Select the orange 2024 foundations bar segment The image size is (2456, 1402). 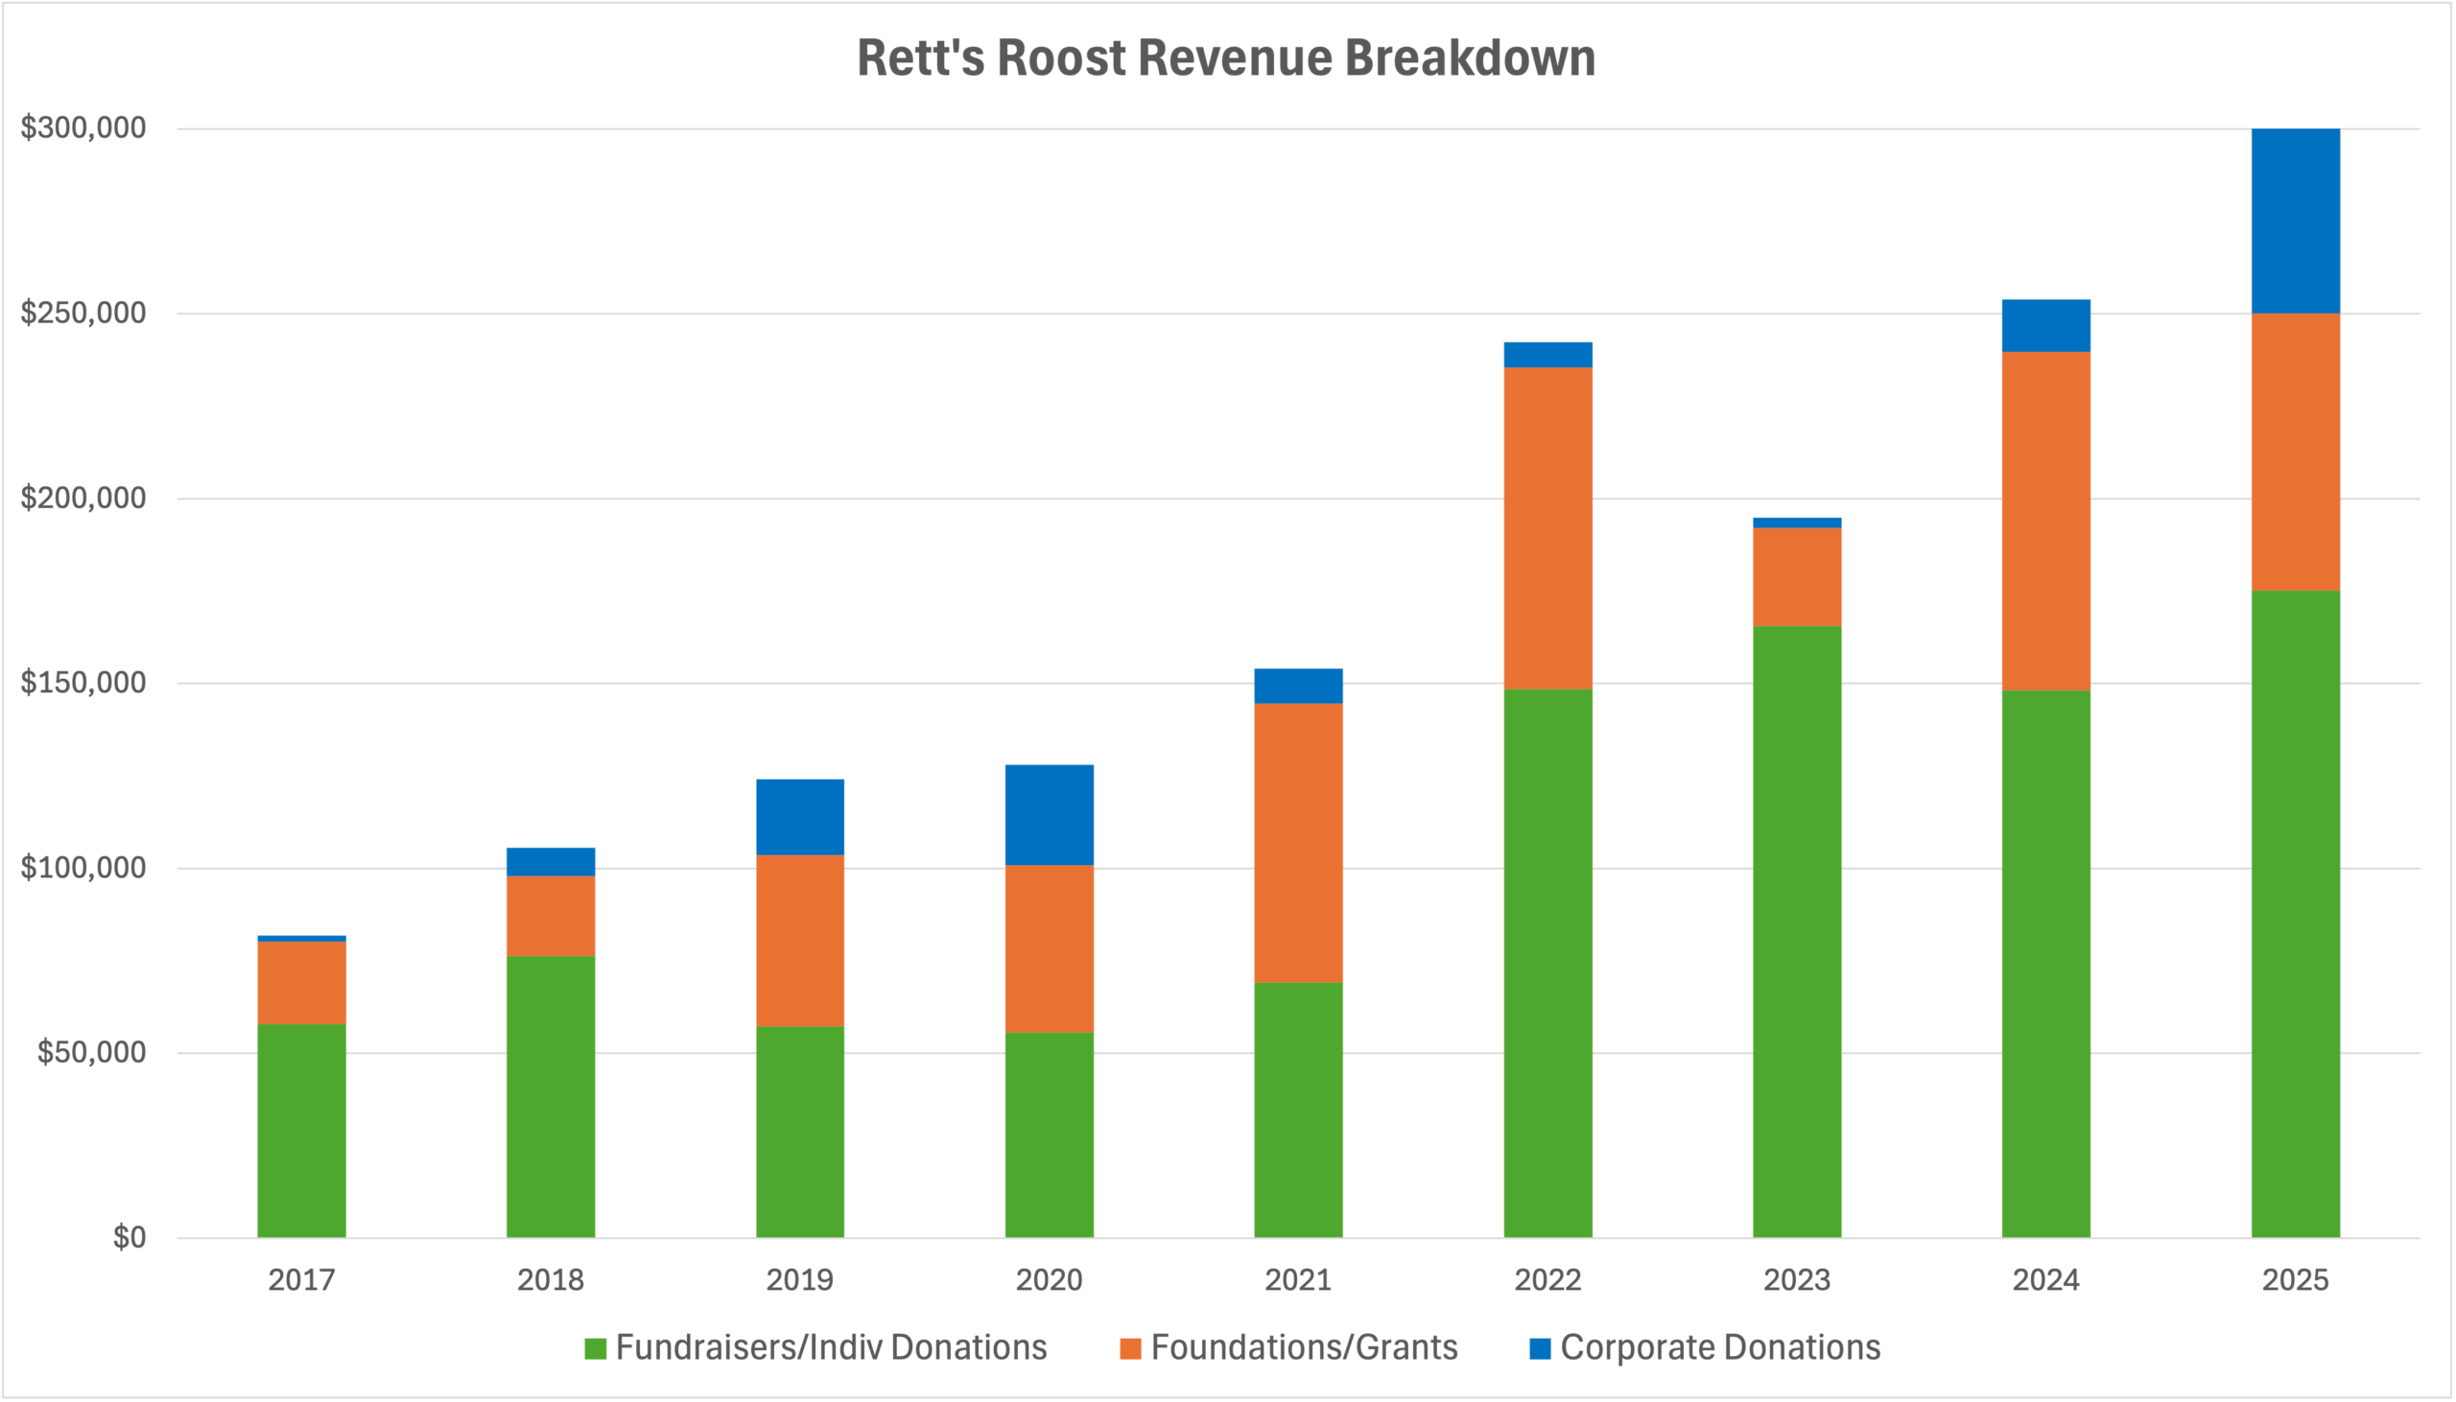tap(2045, 521)
